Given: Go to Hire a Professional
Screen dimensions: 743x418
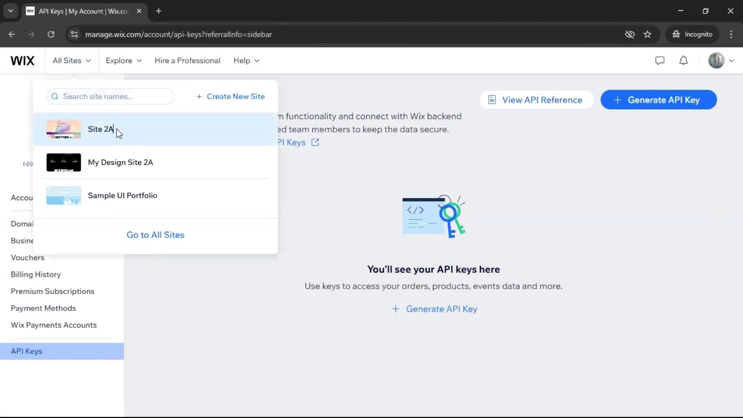Looking at the screenshot, I should 187,61.
